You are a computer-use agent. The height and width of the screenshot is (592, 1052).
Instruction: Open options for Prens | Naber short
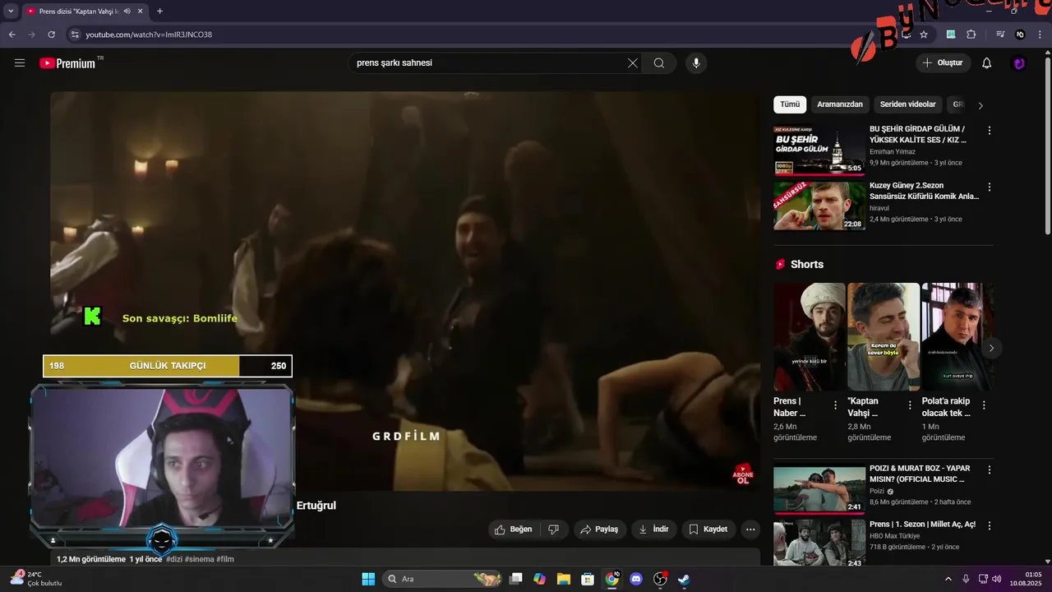tap(836, 405)
